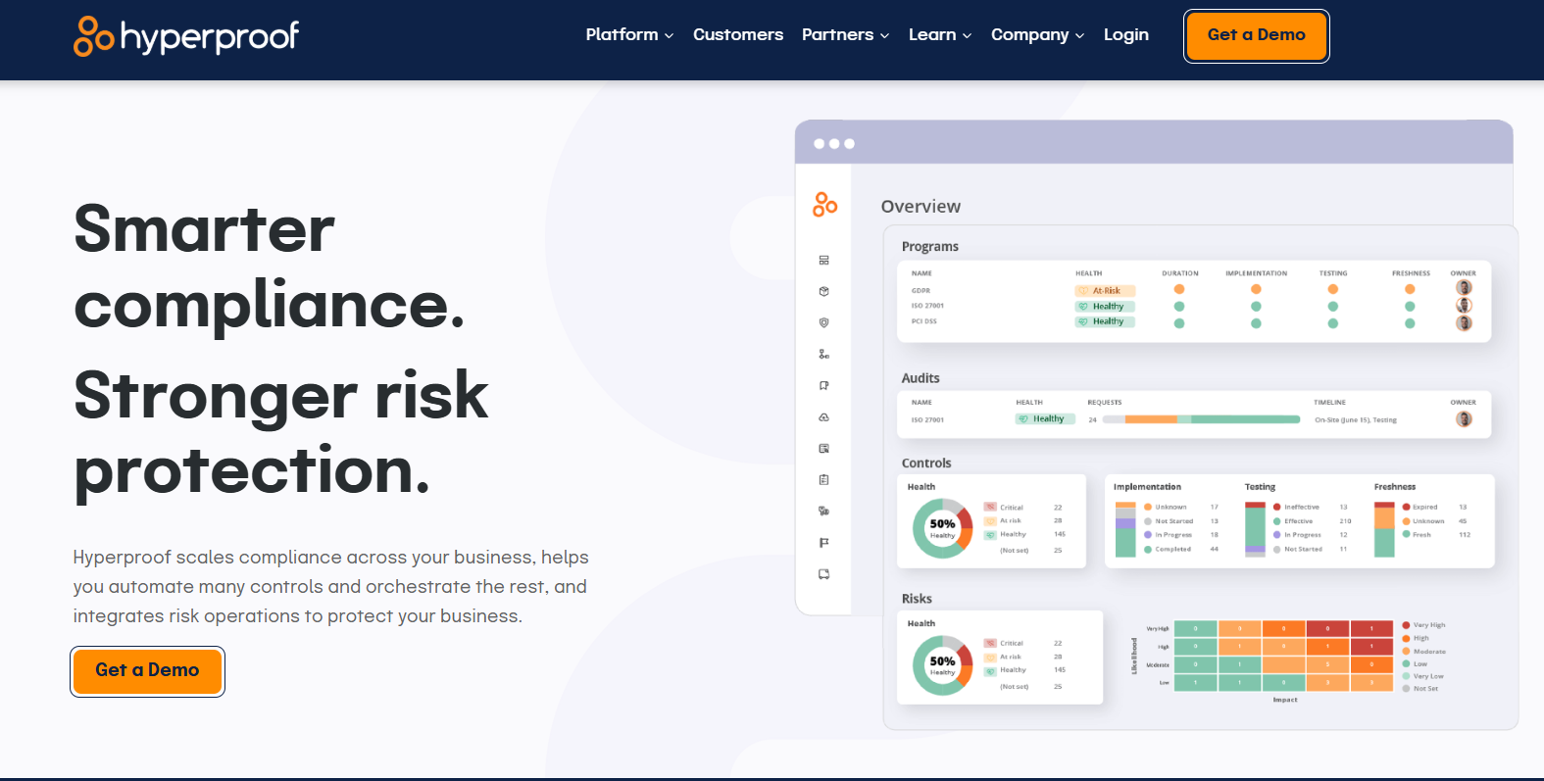
Task: Open the clipboard icon in the sidebar
Action: [823, 479]
